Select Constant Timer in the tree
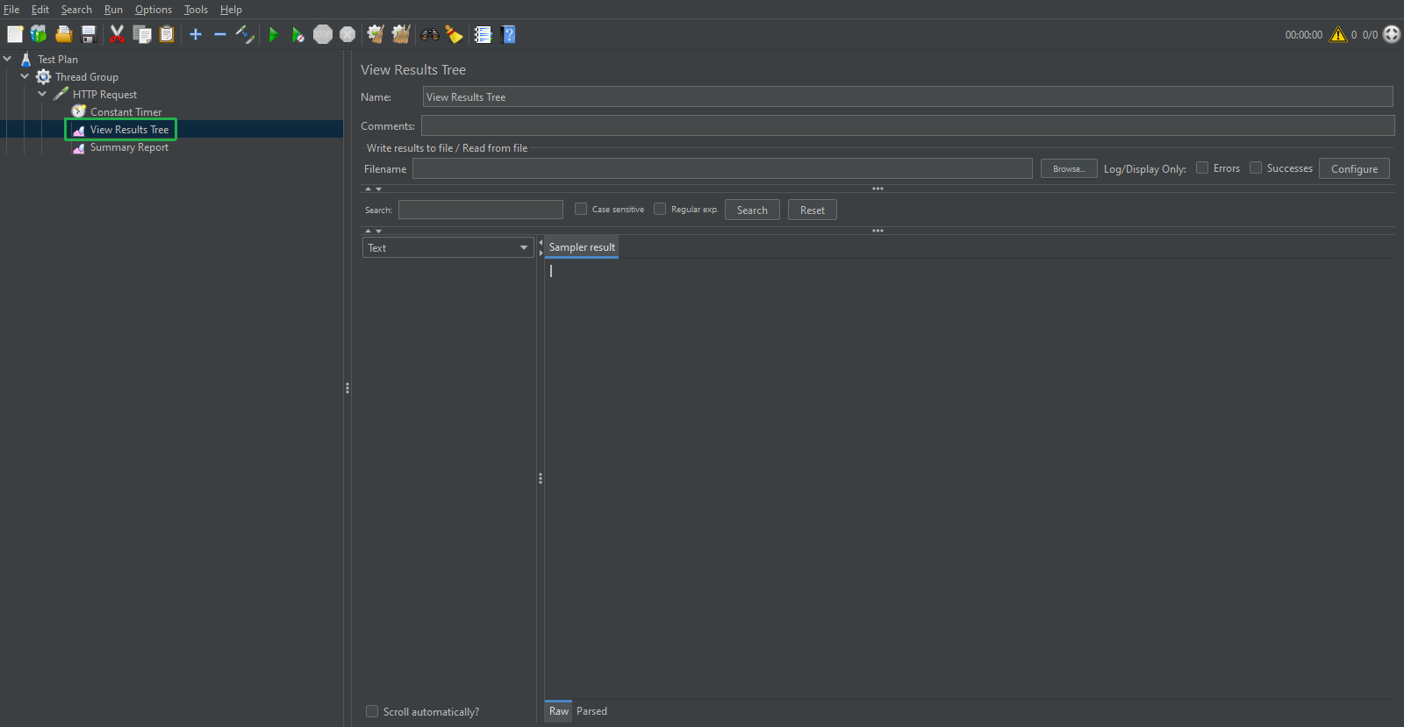This screenshot has height=727, width=1404. pyautogui.click(x=125, y=112)
